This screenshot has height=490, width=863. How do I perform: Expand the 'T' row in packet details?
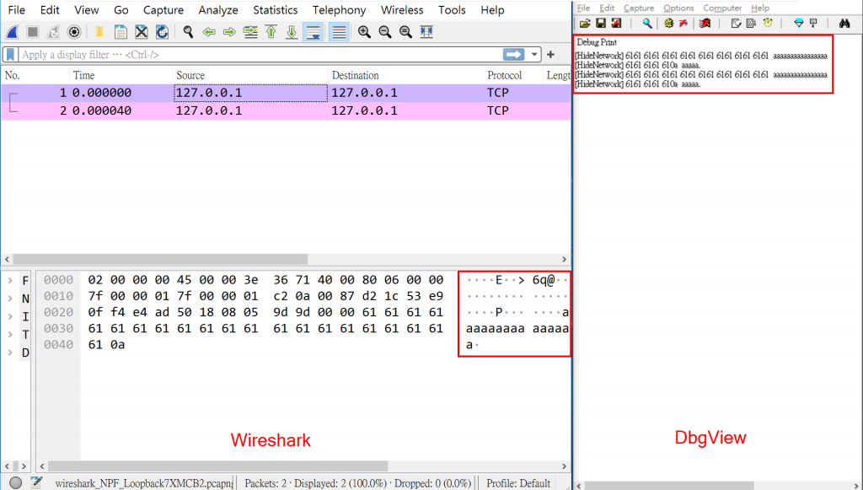[x=10, y=335]
